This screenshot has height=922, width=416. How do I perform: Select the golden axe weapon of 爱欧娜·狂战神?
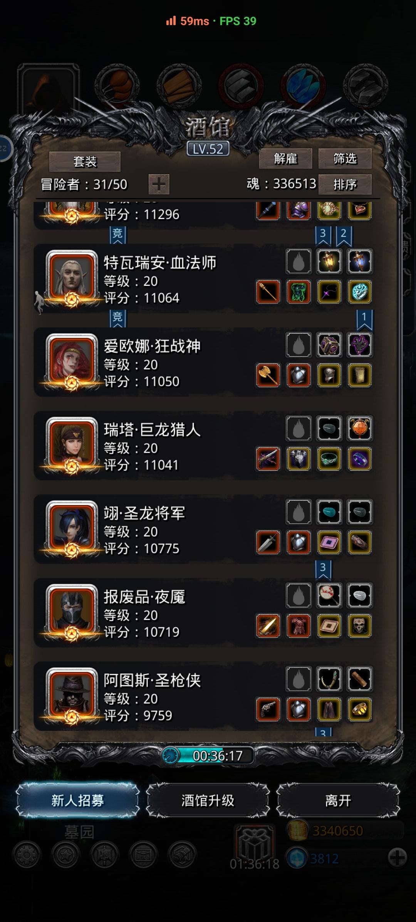(268, 375)
